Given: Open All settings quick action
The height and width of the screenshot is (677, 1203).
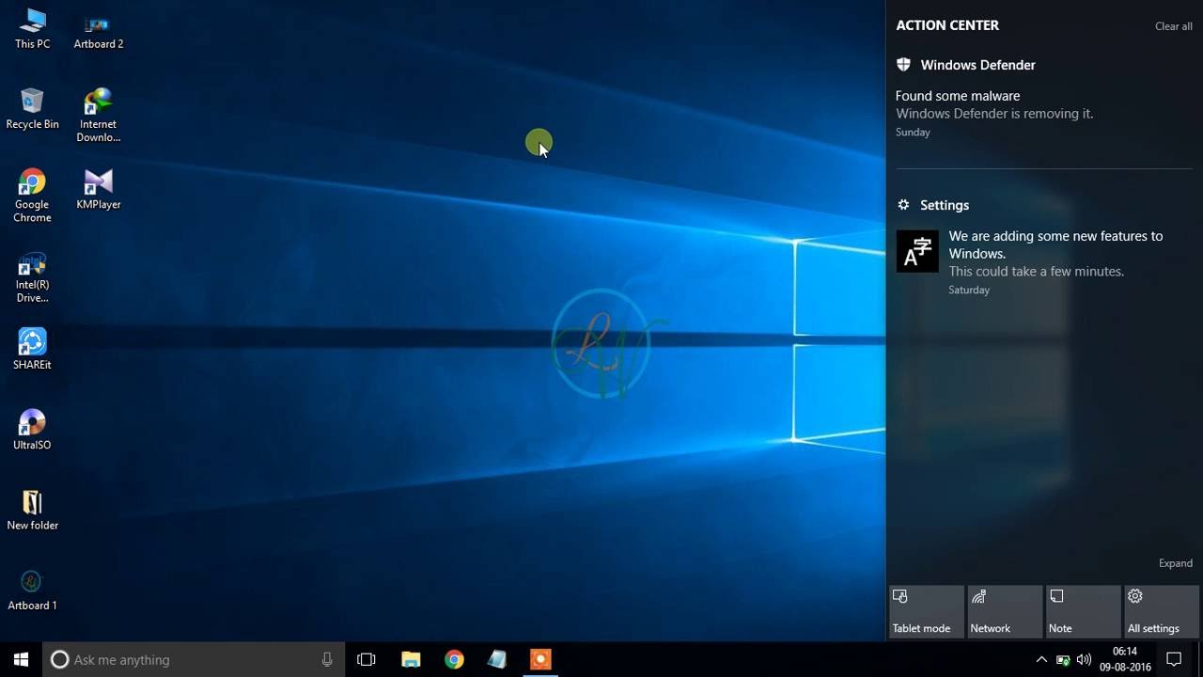Looking at the screenshot, I should 1162,612.
